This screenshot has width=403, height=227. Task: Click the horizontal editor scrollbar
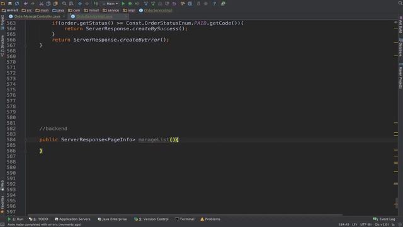click(x=185, y=214)
